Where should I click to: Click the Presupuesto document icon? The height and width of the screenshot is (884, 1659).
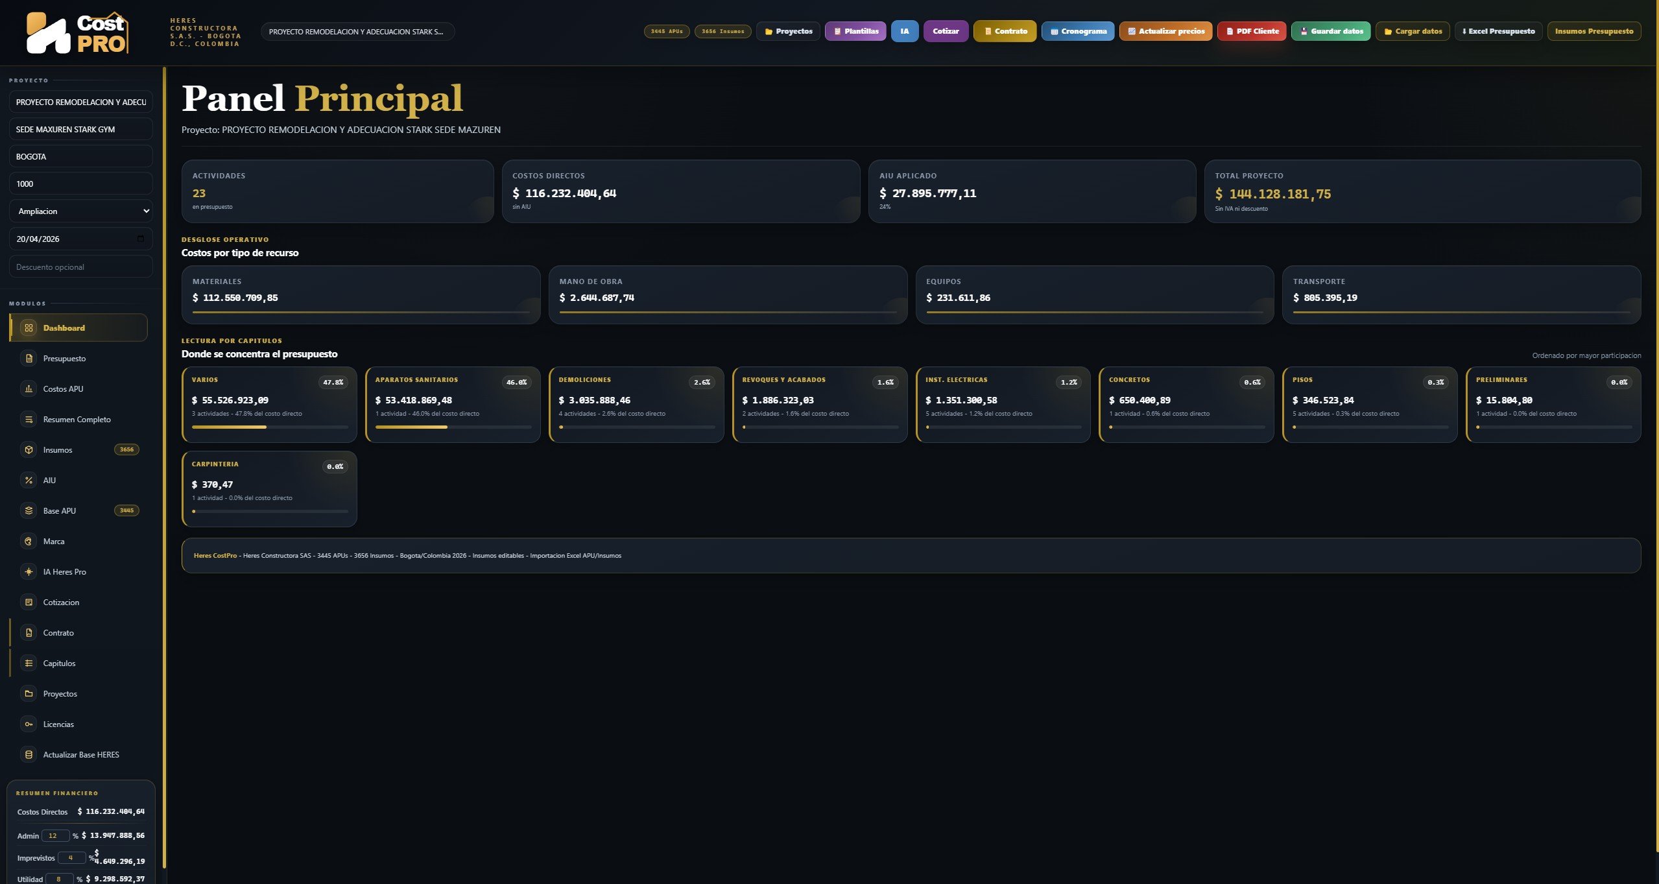[x=29, y=359]
